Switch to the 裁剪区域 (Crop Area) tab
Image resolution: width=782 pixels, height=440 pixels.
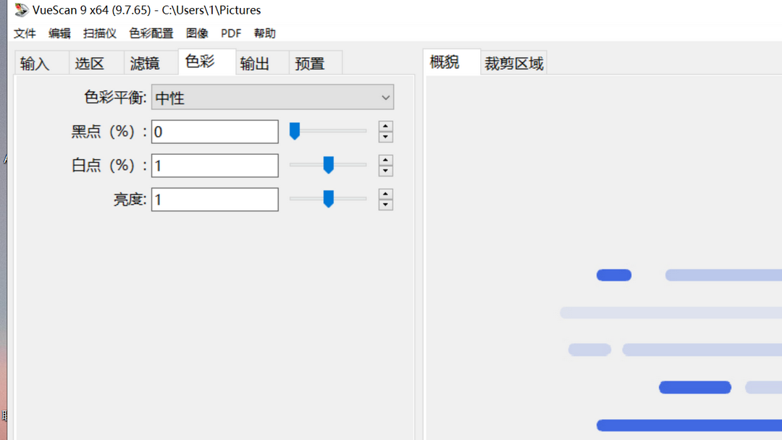click(x=513, y=62)
